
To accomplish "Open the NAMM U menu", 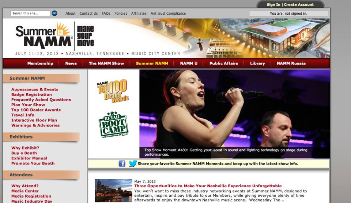I will (189, 63).
